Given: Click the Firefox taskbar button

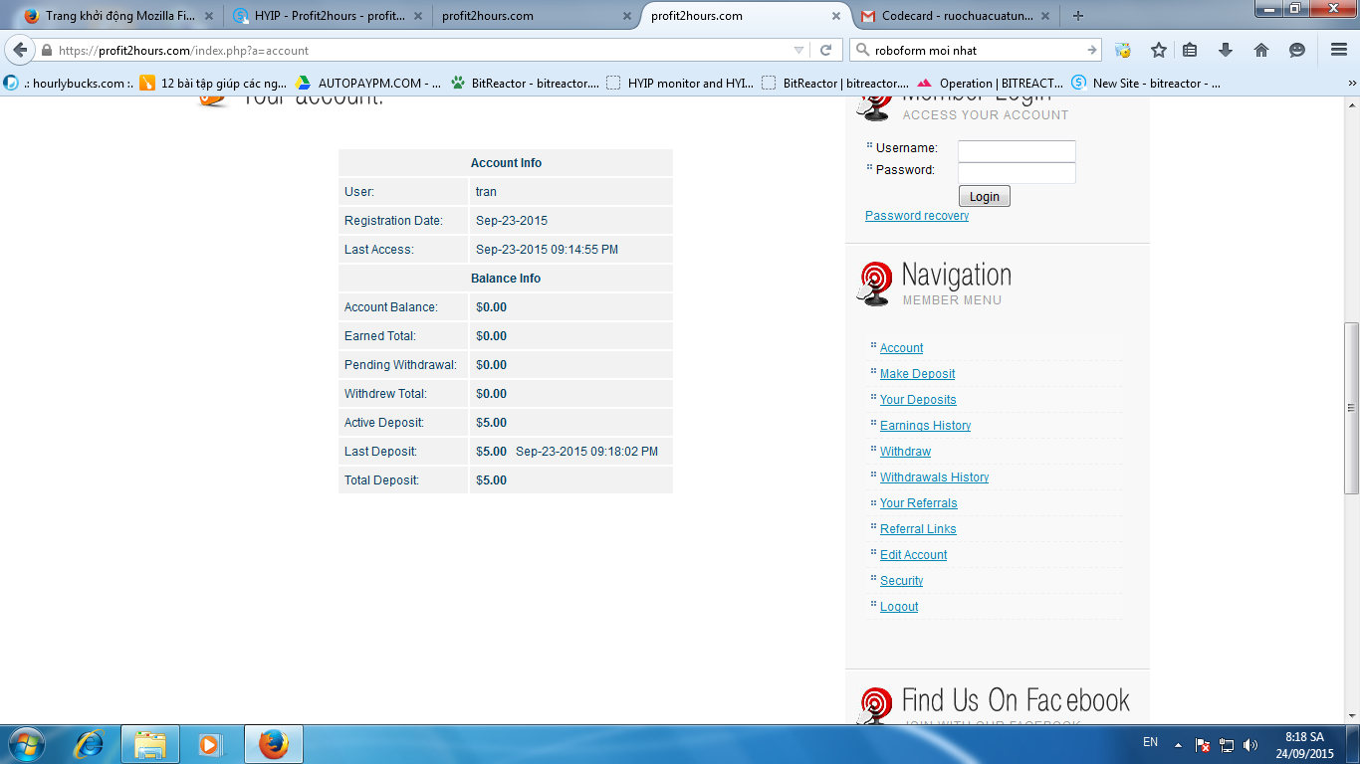Looking at the screenshot, I should point(273,744).
